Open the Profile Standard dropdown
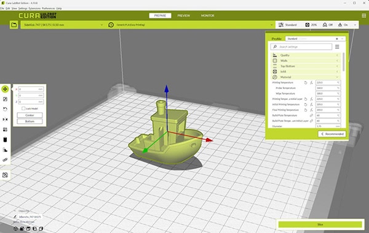The height and width of the screenshot is (233, 369). point(315,39)
